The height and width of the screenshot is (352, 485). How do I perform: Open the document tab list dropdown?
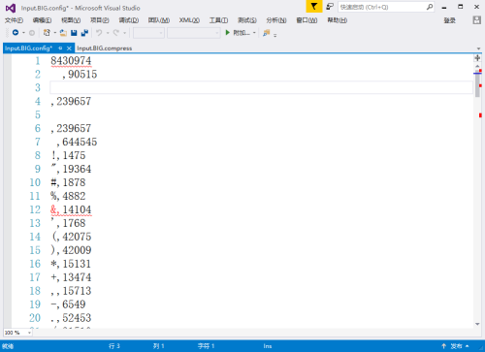(x=478, y=48)
